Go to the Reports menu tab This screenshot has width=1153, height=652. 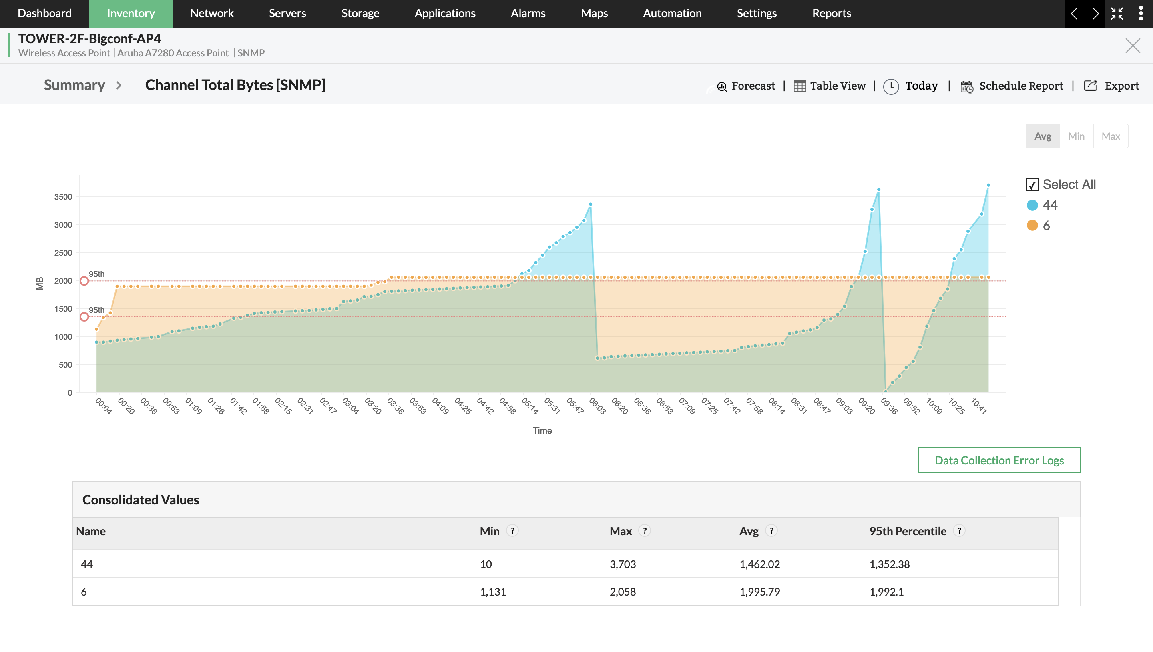pyautogui.click(x=831, y=14)
